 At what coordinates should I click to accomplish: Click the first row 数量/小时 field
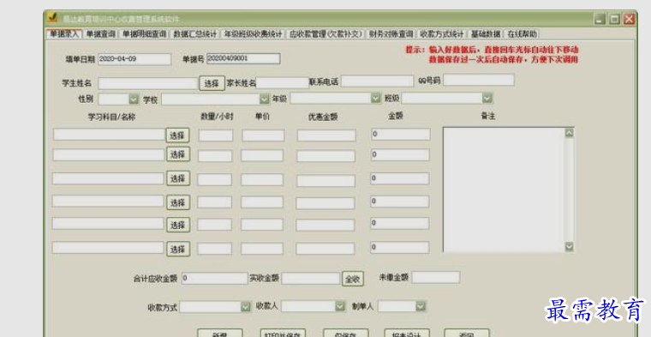(x=216, y=135)
